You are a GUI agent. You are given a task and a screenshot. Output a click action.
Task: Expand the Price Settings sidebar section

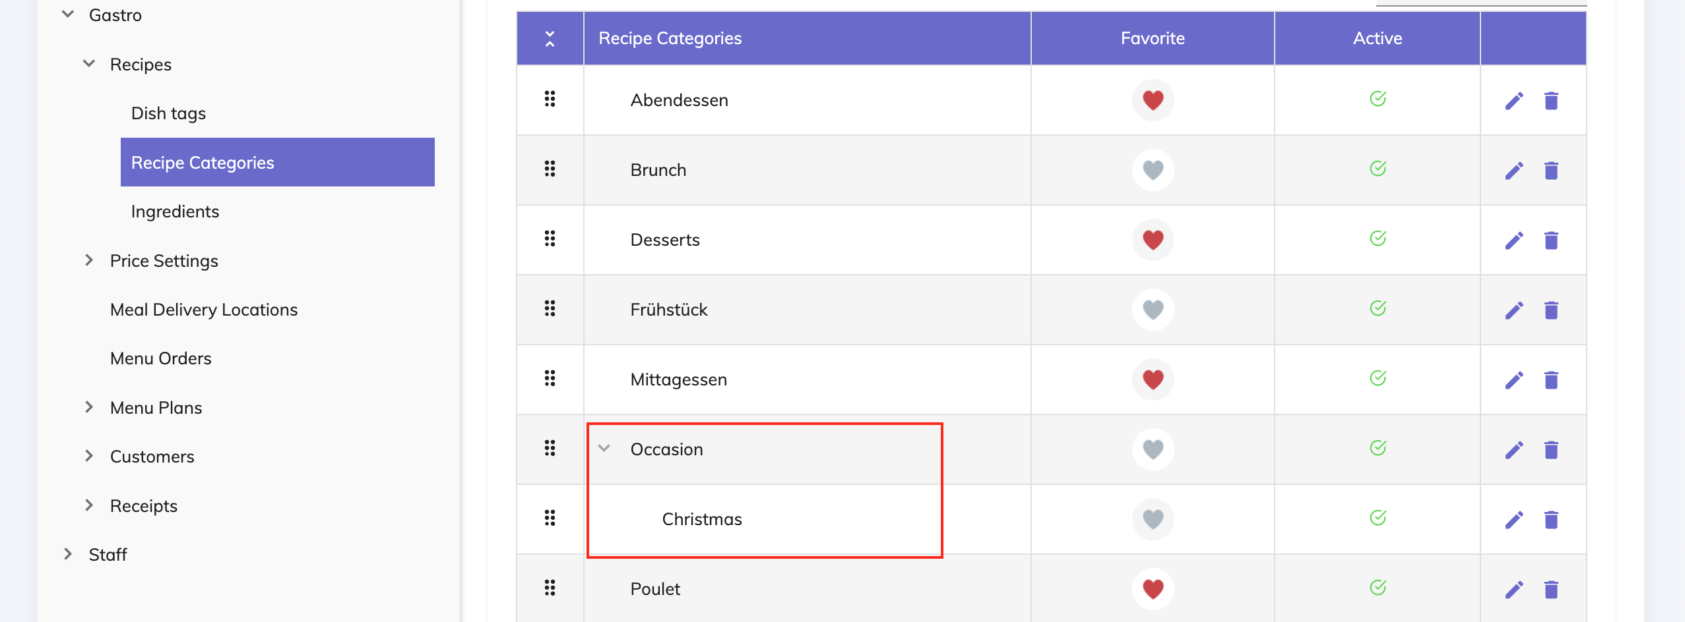click(x=89, y=261)
